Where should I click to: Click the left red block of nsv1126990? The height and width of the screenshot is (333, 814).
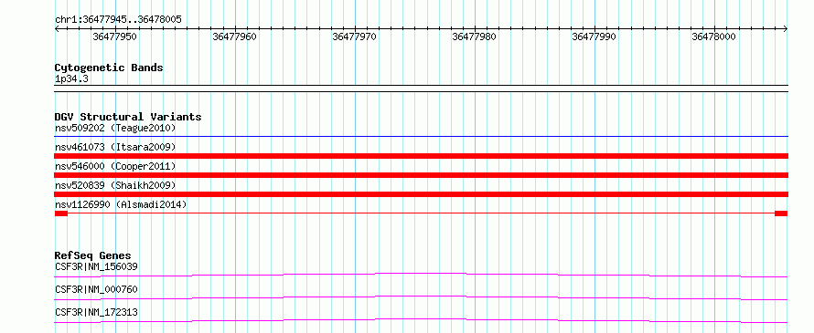coord(61,213)
